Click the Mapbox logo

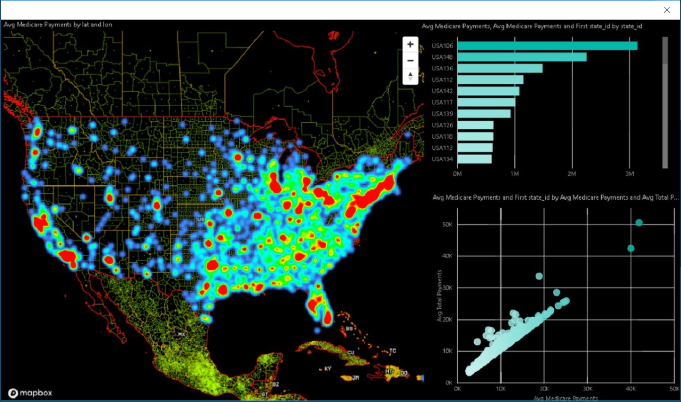pos(31,393)
